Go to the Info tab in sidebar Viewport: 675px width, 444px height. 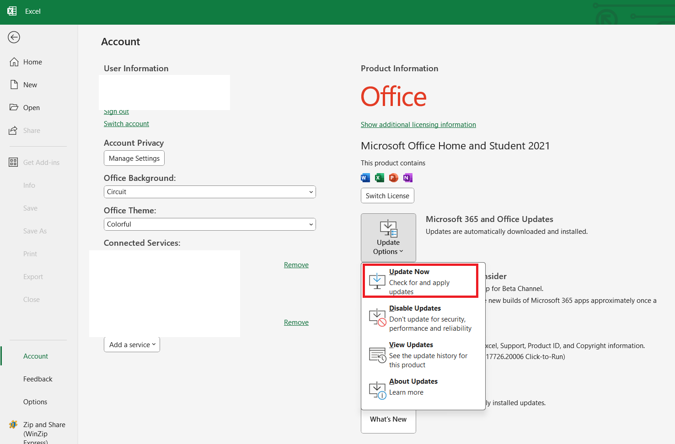(x=29, y=185)
